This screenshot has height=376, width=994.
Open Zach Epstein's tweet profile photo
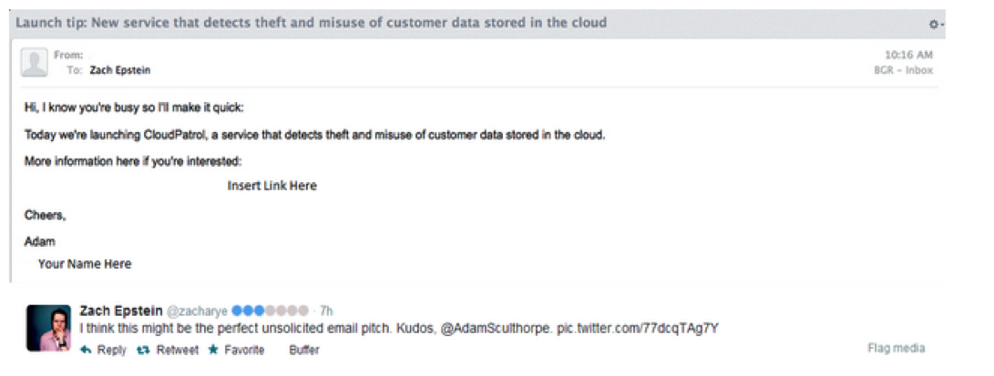click(48, 327)
